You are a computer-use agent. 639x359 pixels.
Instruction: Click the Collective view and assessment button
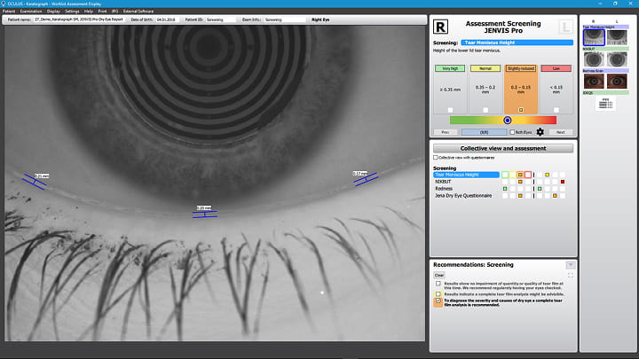click(x=502, y=148)
